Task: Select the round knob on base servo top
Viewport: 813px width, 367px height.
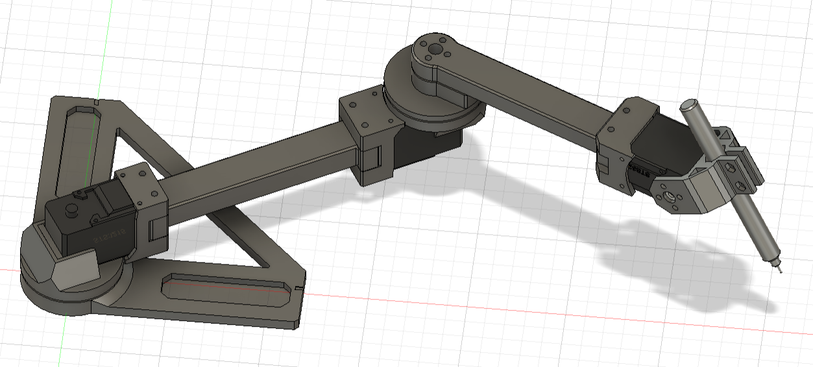Action: pos(72,209)
